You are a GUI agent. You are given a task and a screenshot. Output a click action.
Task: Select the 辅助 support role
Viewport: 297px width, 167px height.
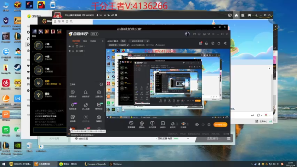(x=49, y=95)
